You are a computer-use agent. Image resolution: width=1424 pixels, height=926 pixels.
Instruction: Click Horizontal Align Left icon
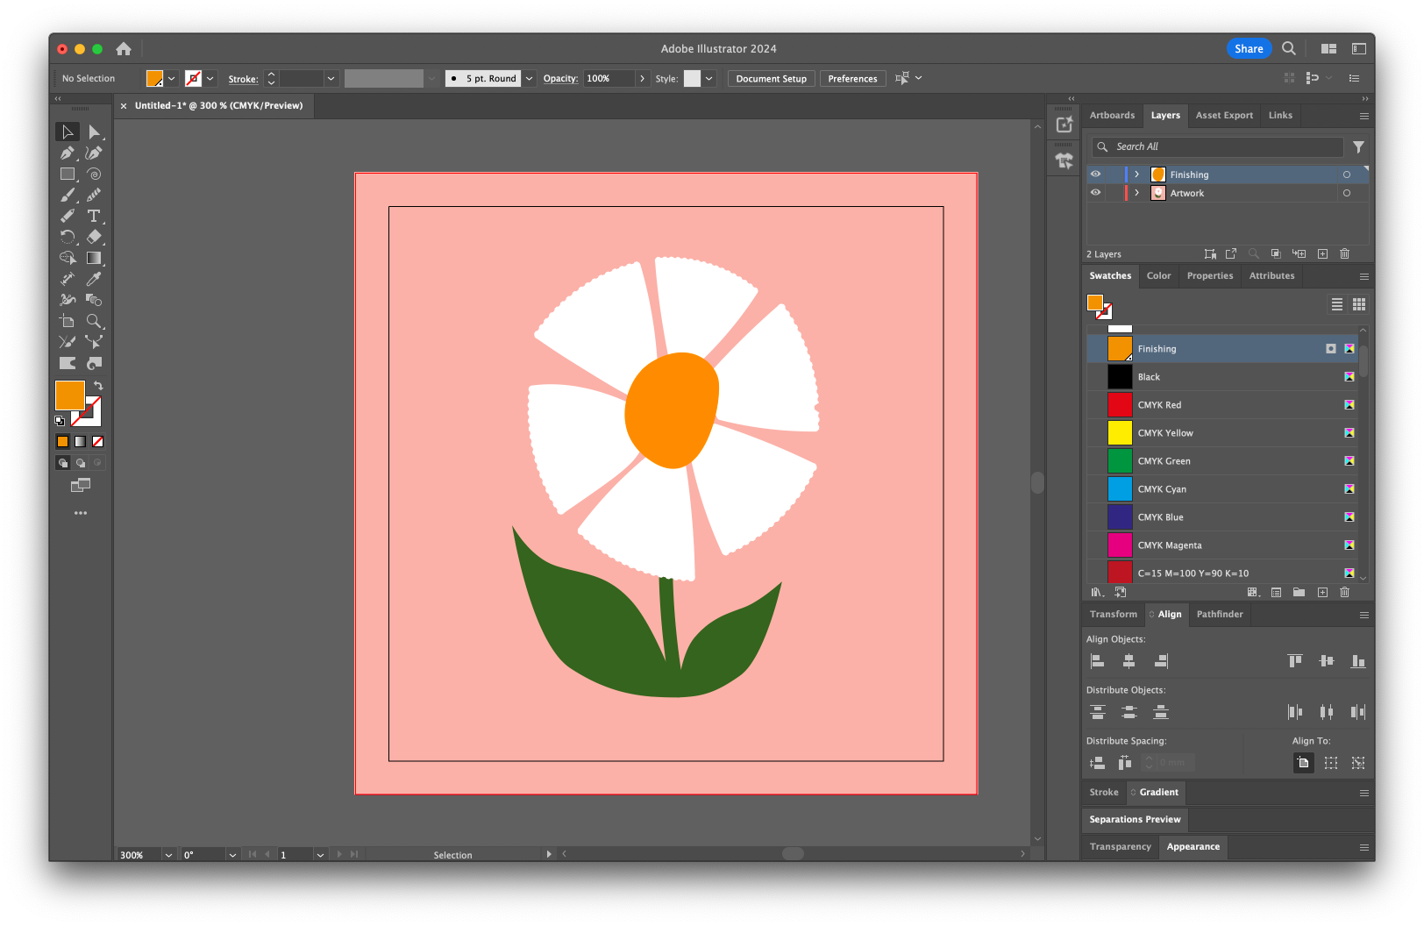pyautogui.click(x=1097, y=661)
